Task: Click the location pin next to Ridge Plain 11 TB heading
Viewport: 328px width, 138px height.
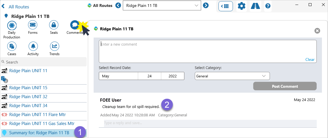Action: (6, 16)
